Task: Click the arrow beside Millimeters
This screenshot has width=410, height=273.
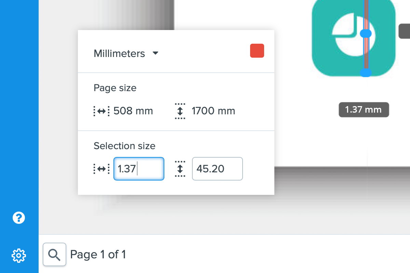Action: coord(155,53)
